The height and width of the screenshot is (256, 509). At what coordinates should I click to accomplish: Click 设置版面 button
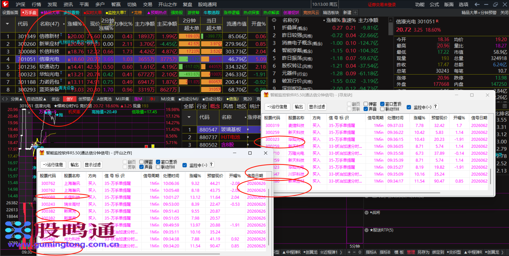point(10,12)
